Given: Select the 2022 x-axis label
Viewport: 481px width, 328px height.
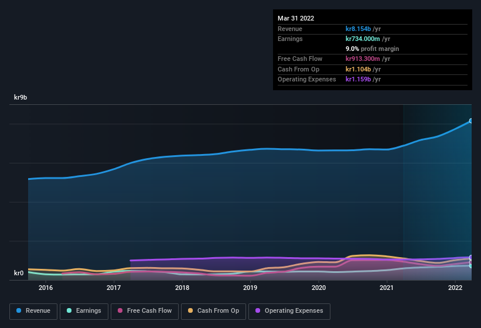Looking at the screenshot, I should click(455, 288).
